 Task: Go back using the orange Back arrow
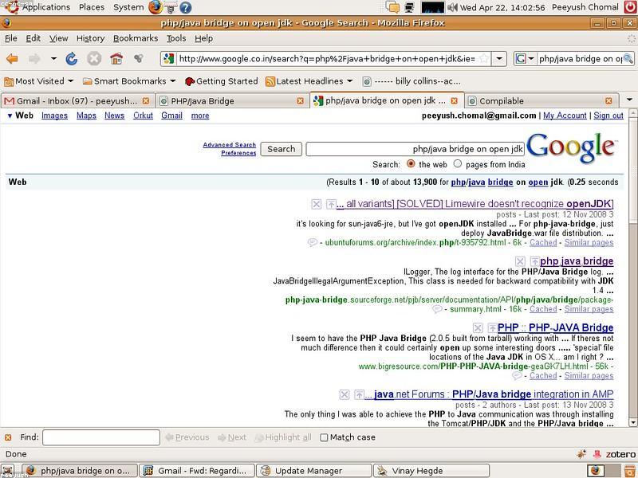[12, 59]
